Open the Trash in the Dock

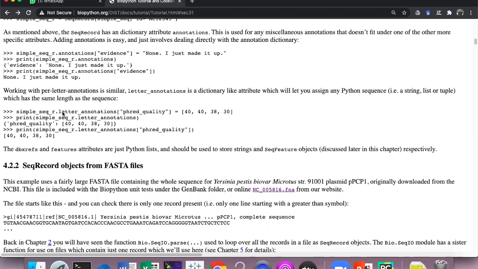tap(441, 265)
